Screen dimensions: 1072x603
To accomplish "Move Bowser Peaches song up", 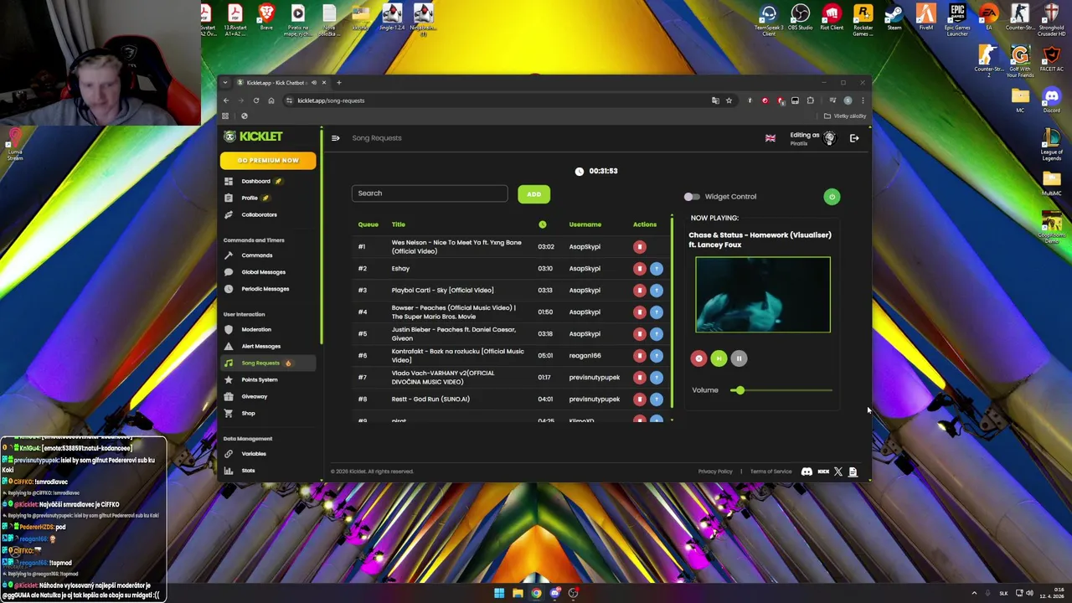I will [657, 312].
